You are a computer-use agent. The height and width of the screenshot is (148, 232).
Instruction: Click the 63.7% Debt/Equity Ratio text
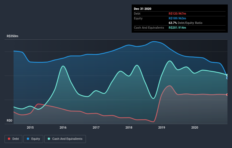tap(186, 23)
